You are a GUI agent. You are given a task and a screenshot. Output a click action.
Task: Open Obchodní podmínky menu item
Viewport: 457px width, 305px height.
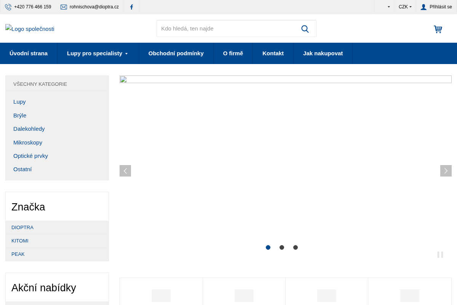click(176, 53)
